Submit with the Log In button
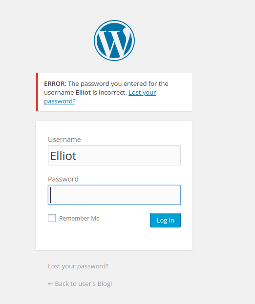 pos(165,220)
